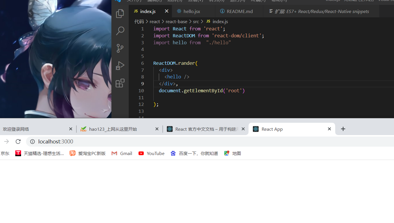Open the 地图 bookmark

[x=232, y=153]
